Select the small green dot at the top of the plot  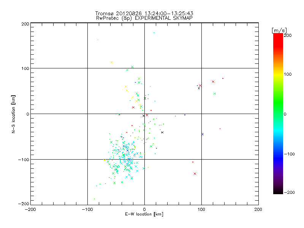(x=154, y=33)
